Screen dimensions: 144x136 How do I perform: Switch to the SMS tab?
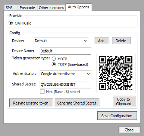pos(11,7)
